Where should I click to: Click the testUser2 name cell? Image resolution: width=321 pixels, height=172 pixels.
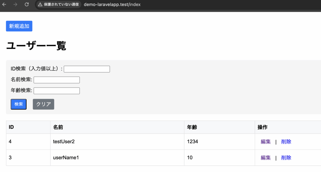(64, 142)
